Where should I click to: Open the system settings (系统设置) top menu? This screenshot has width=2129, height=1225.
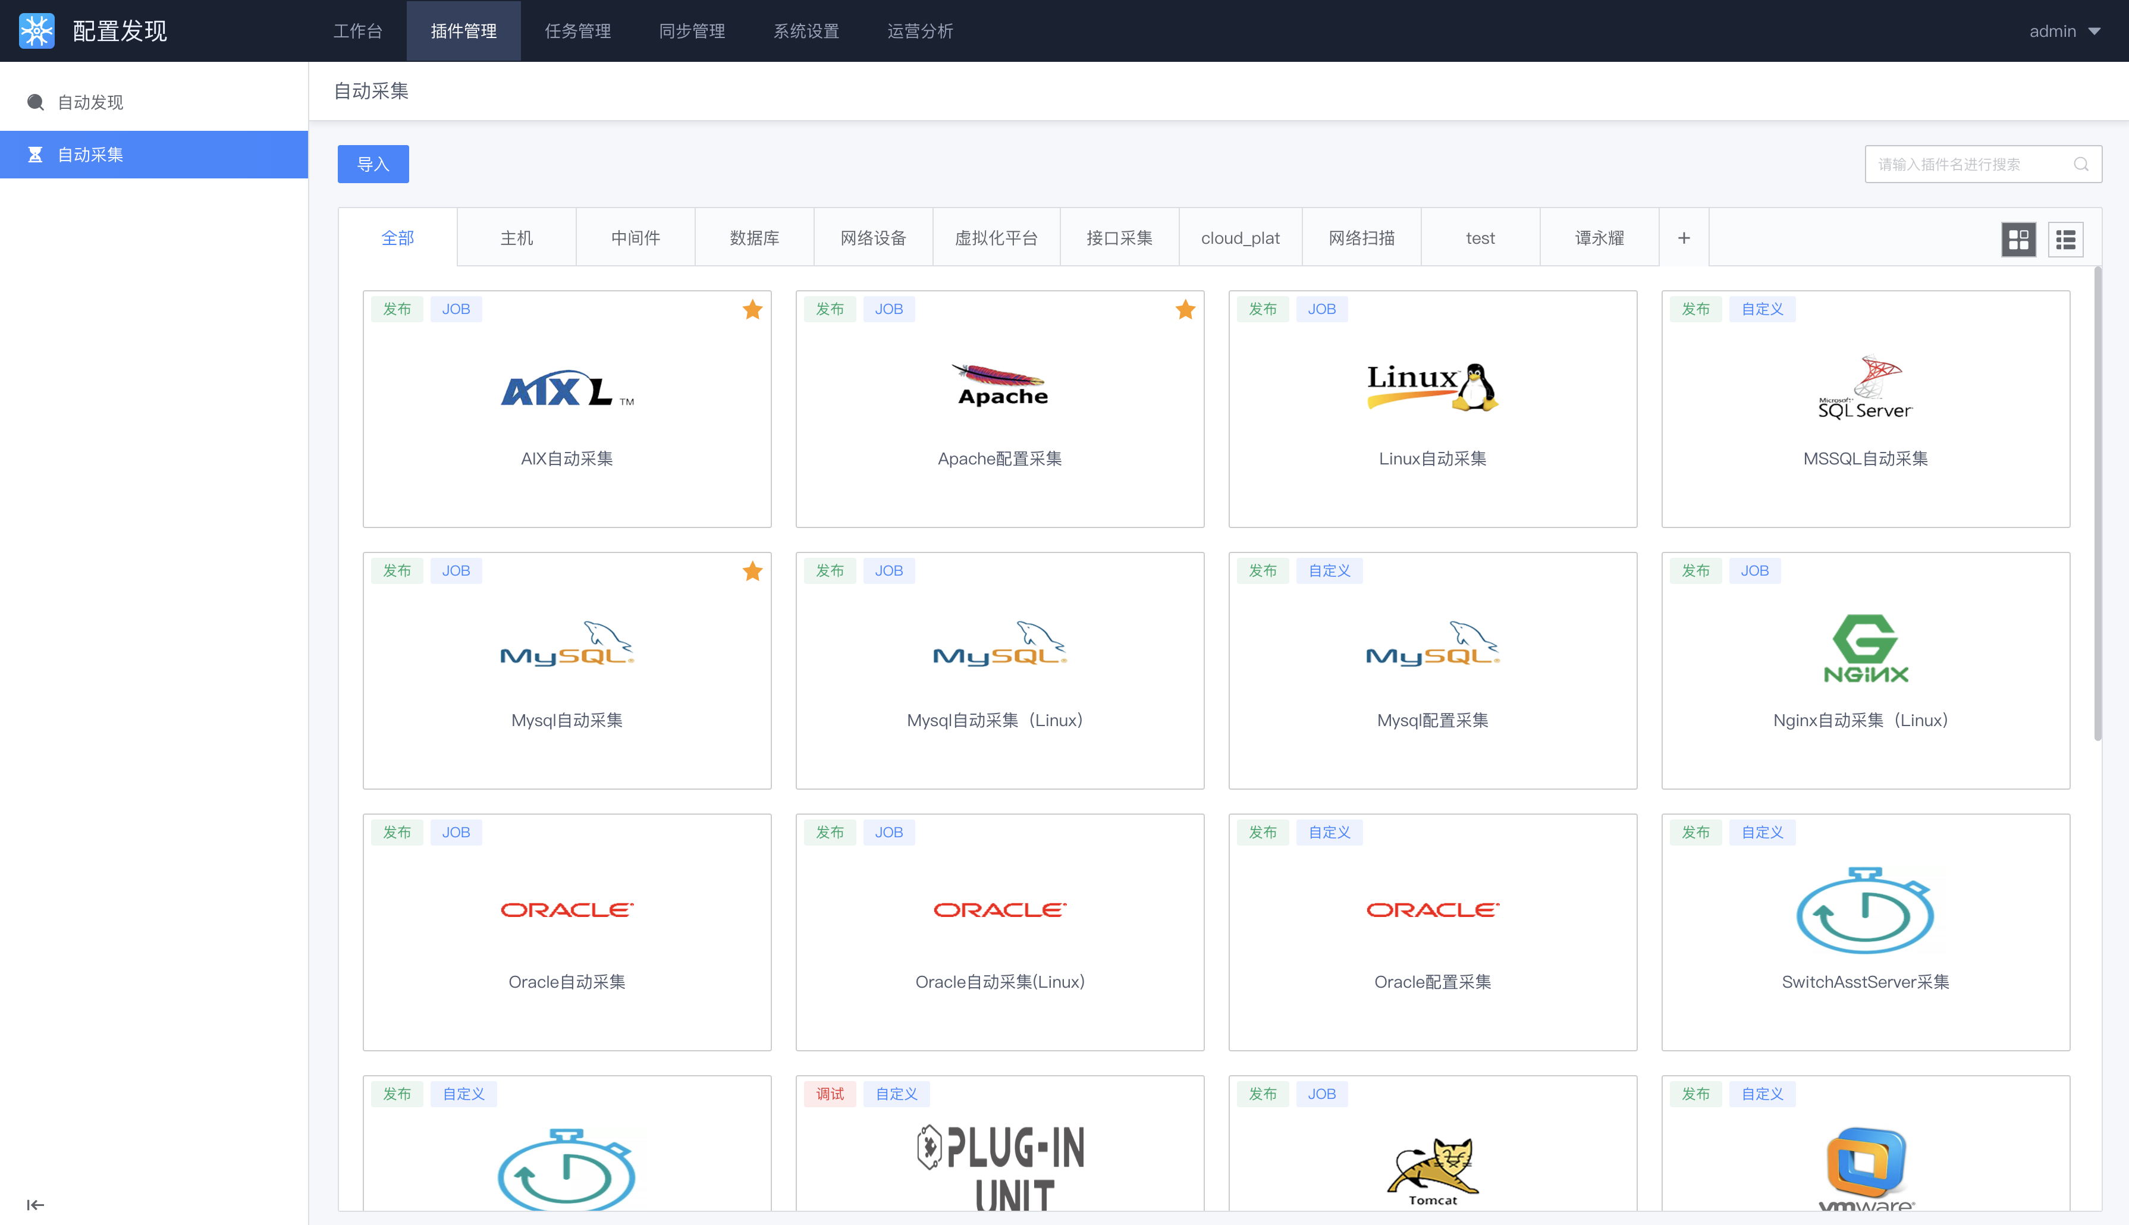806,31
